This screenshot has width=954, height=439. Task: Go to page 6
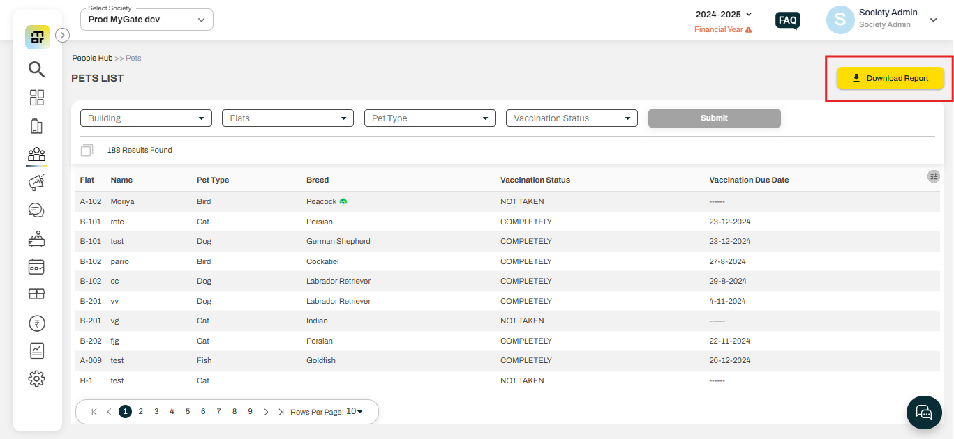point(203,412)
